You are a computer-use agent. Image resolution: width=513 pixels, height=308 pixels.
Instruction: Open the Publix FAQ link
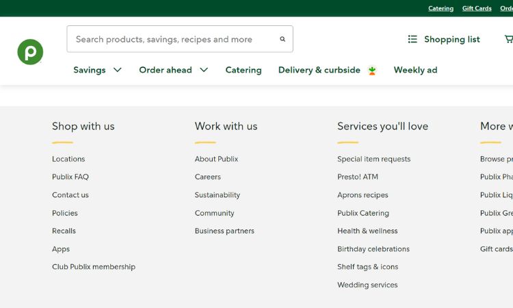[70, 177]
